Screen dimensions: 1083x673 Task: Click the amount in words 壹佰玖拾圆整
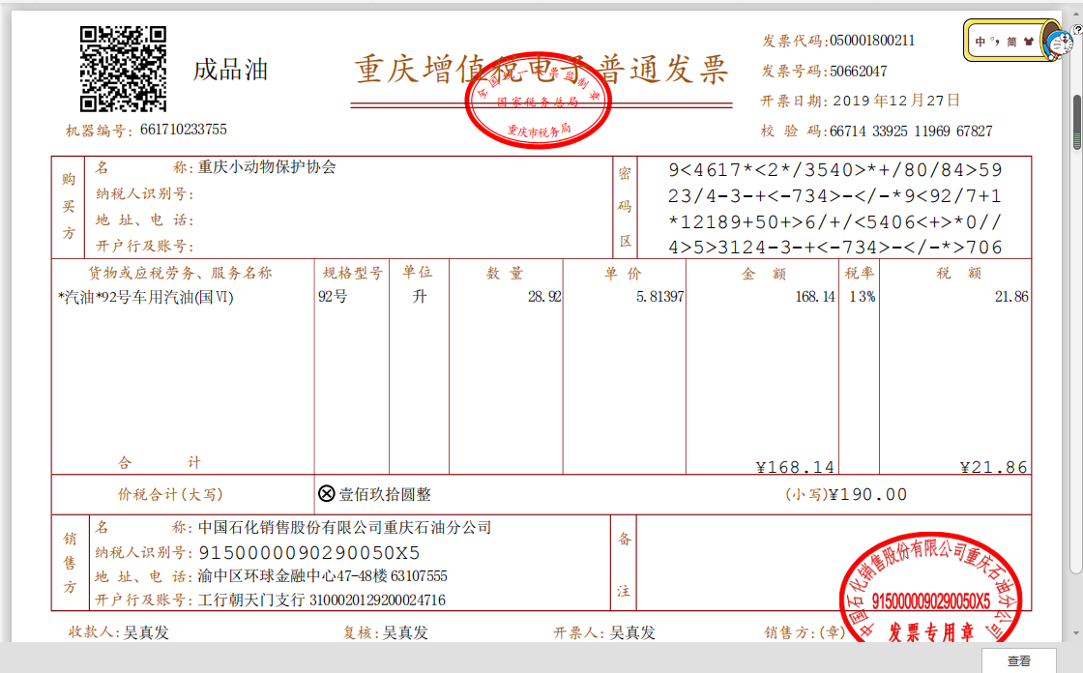coord(385,495)
